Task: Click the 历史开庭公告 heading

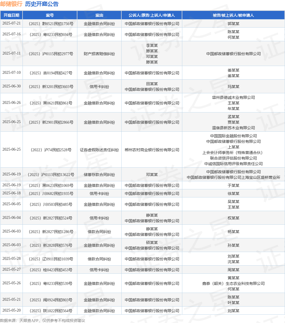Action: pos(42,4)
